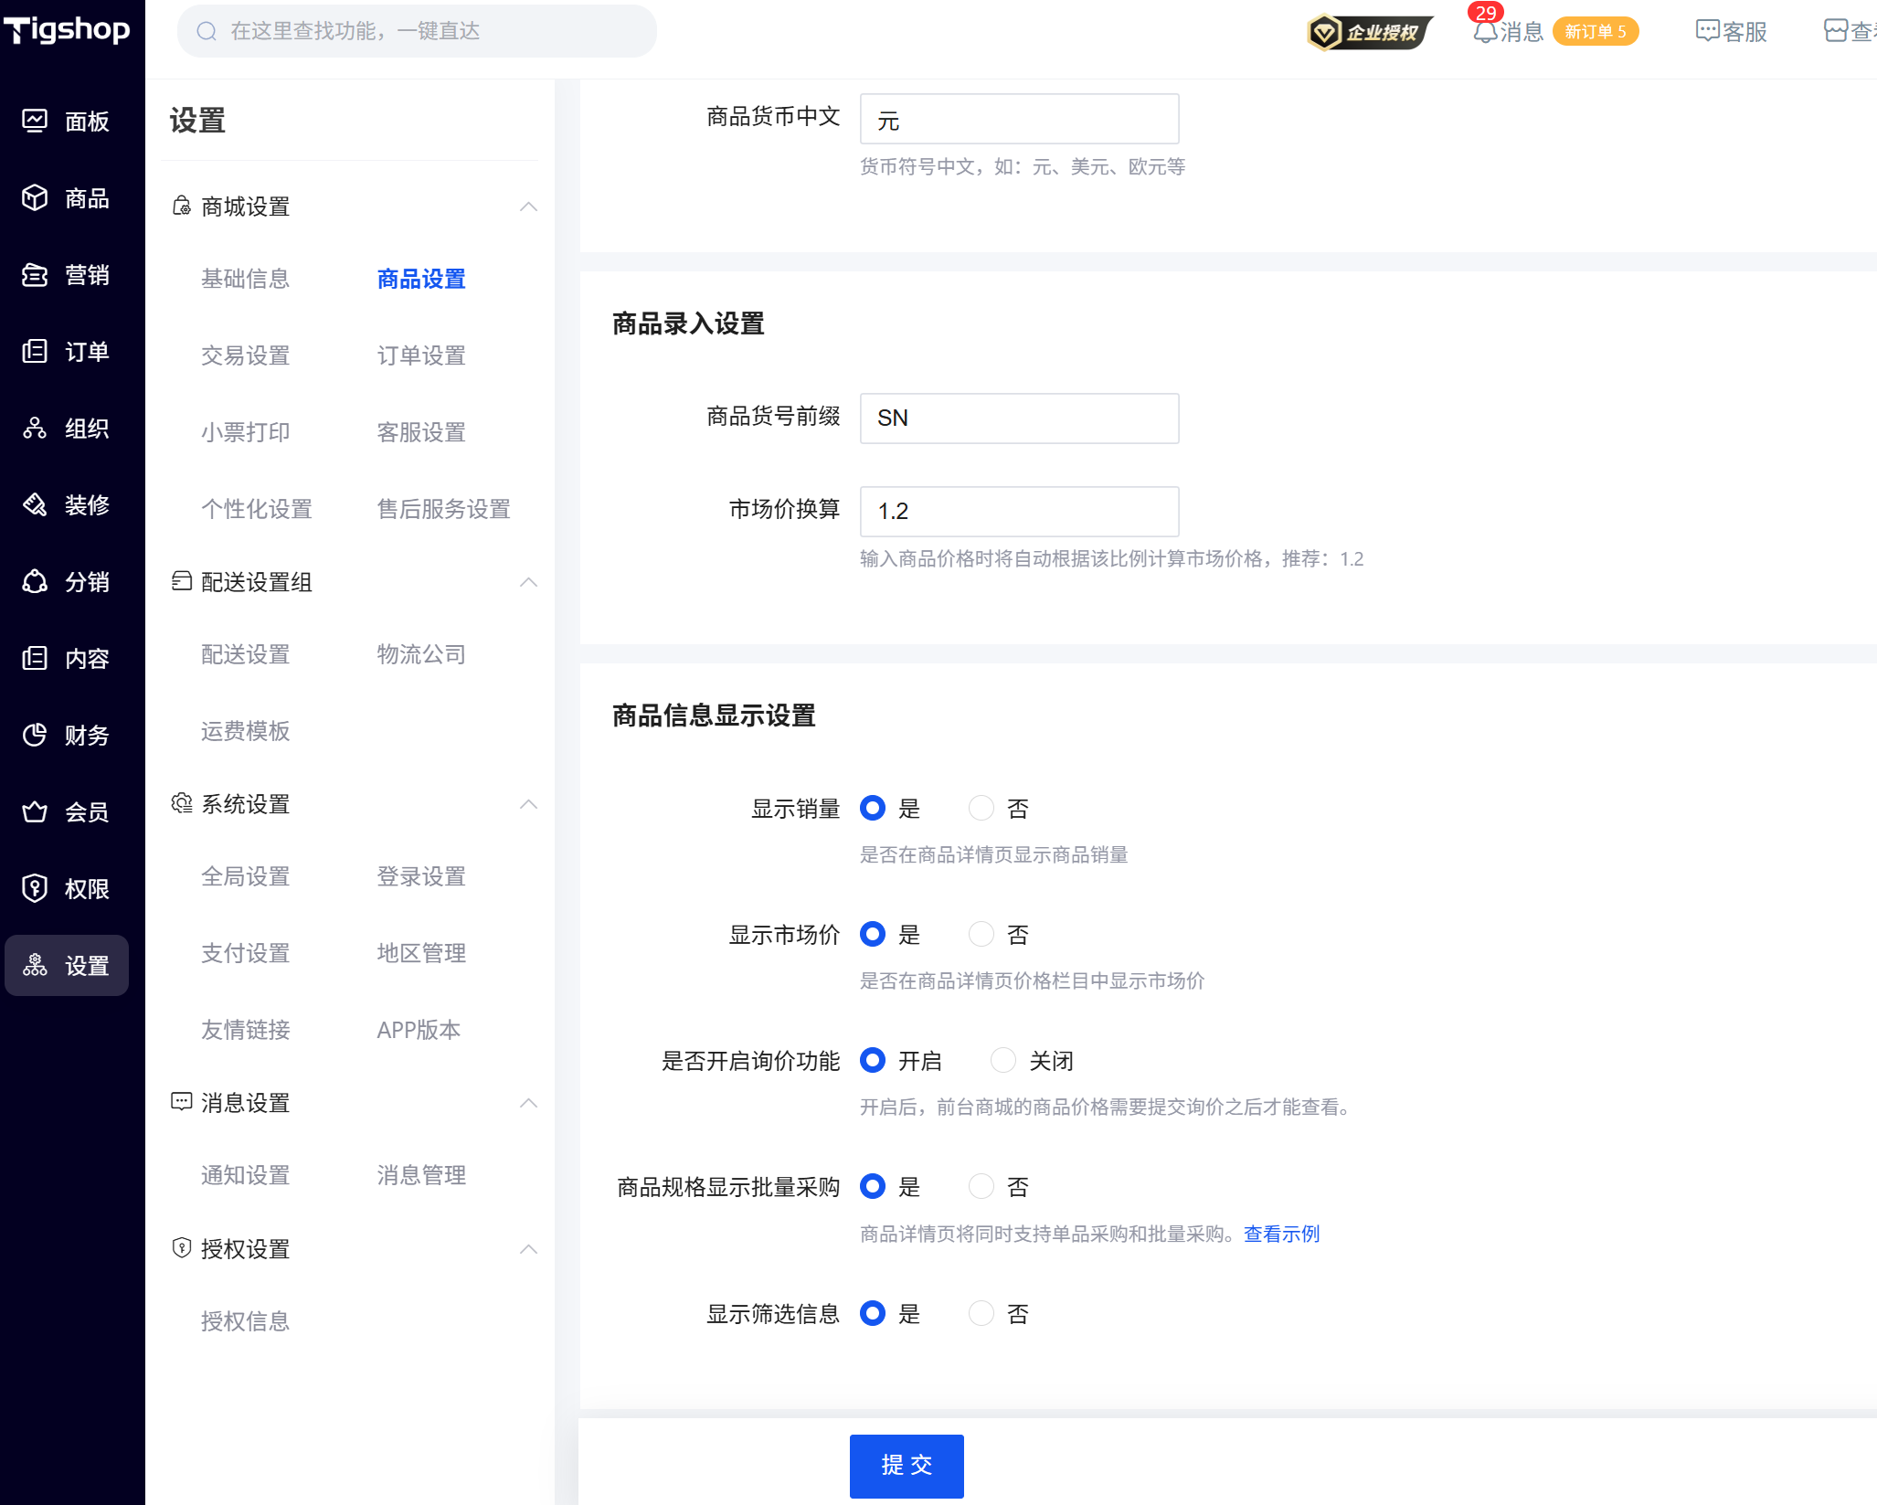Select 否 for 显示筛选信息
1877x1505 pixels.
click(981, 1313)
